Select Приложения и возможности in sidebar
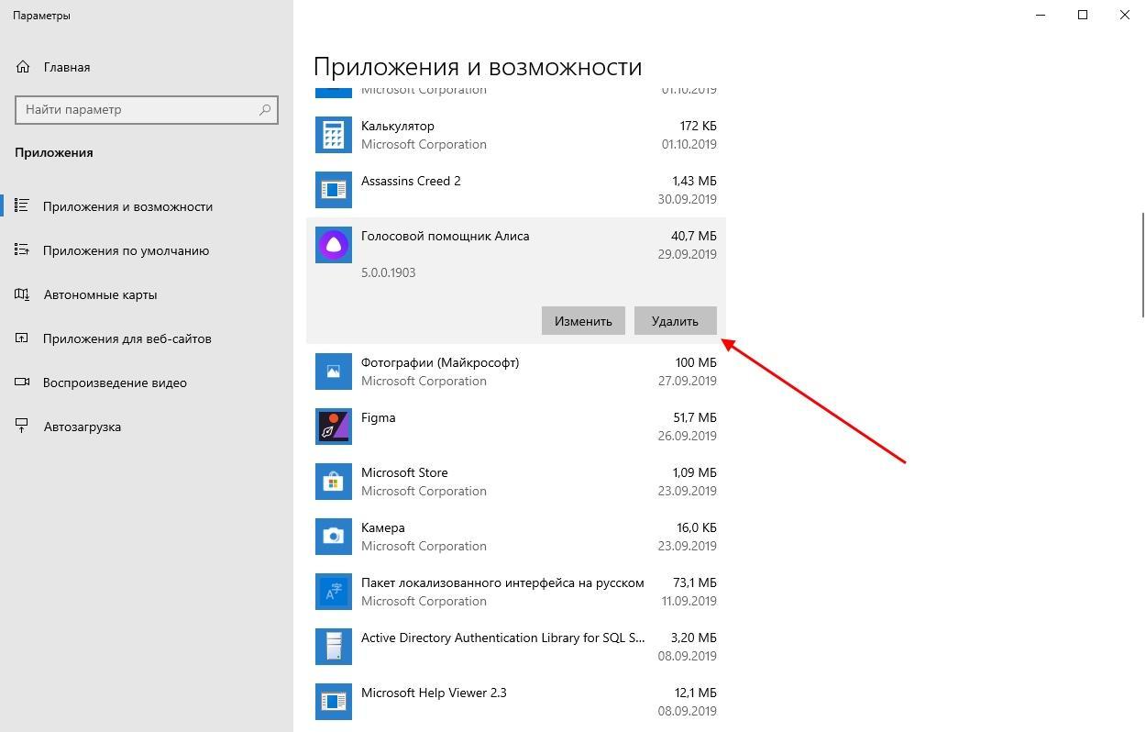 pos(147,206)
